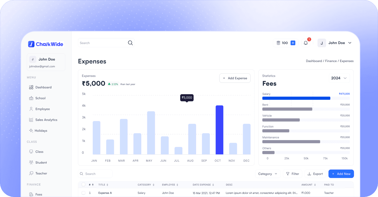The width and height of the screenshot is (378, 197).
Task: Expand John Doe profile menu chevron
Action: coord(350,43)
